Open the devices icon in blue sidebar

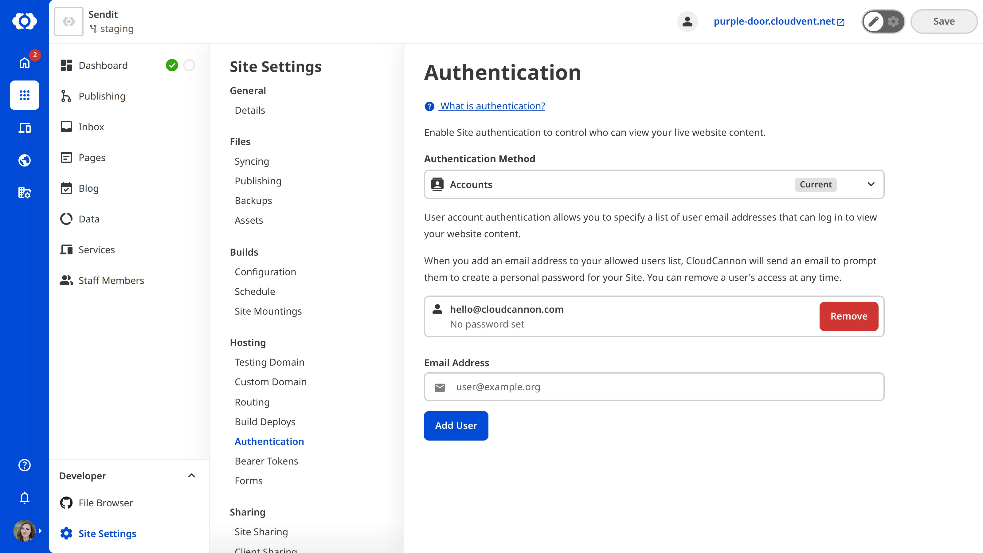pos(25,128)
